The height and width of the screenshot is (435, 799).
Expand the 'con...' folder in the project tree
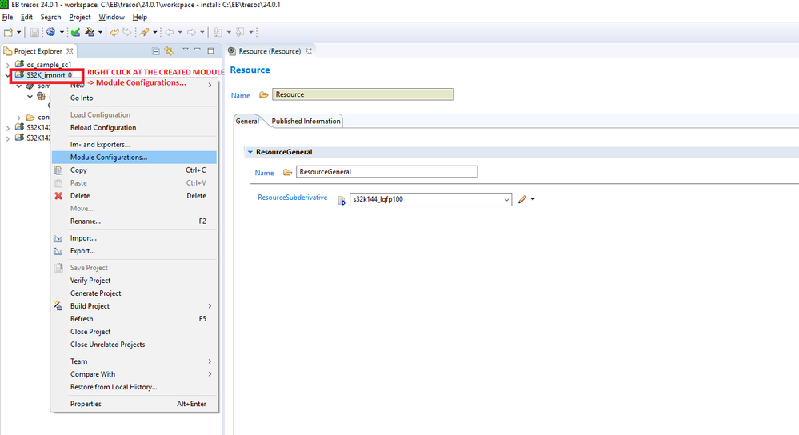tap(19, 118)
